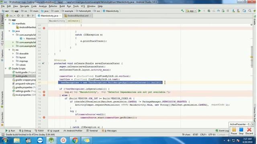Click the Windows Start button
This screenshot has height=144, width=257.
[x=5, y=140]
